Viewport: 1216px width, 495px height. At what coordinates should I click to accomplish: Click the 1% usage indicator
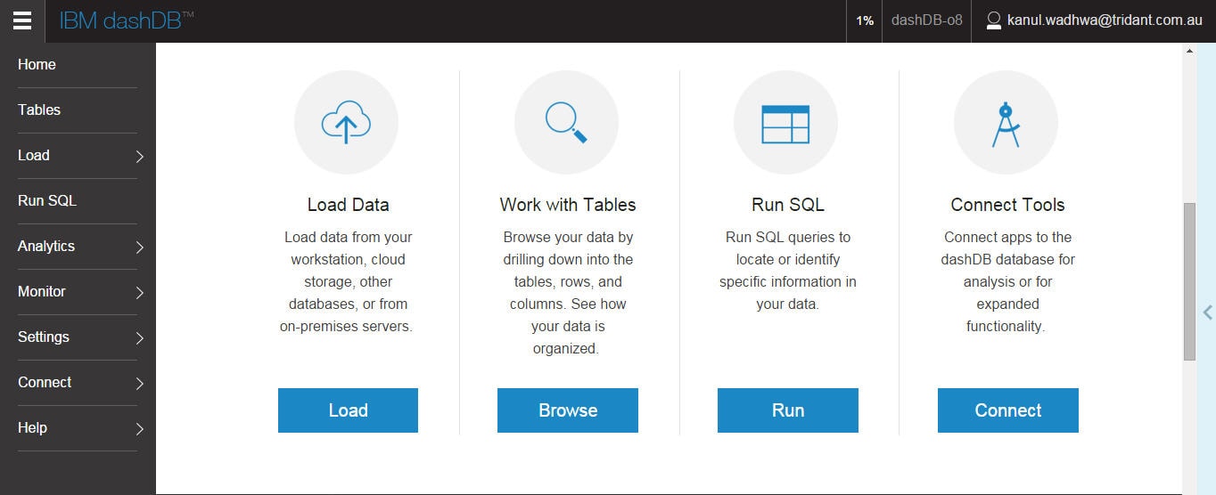pyautogui.click(x=865, y=20)
